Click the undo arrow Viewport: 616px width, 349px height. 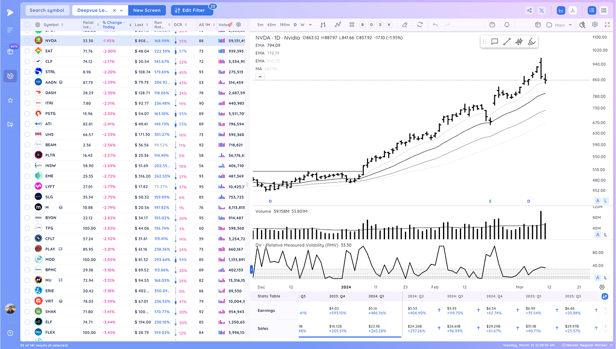pyautogui.click(x=435, y=25)
